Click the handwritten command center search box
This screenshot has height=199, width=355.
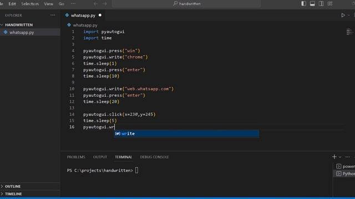coord(186,4)
